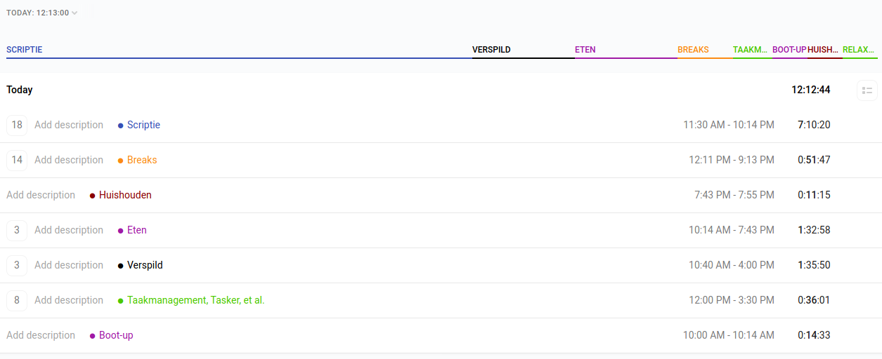Expand the 3 grouped Verspild entries
The width and height of the screenshot is (882, 359).
coord(17,265)
